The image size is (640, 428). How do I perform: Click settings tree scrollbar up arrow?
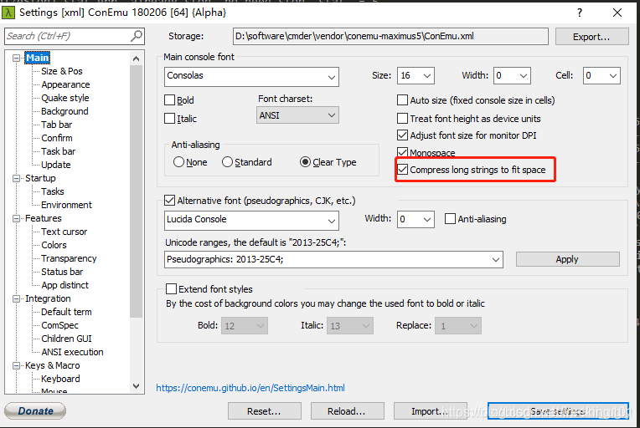point(137,59)
